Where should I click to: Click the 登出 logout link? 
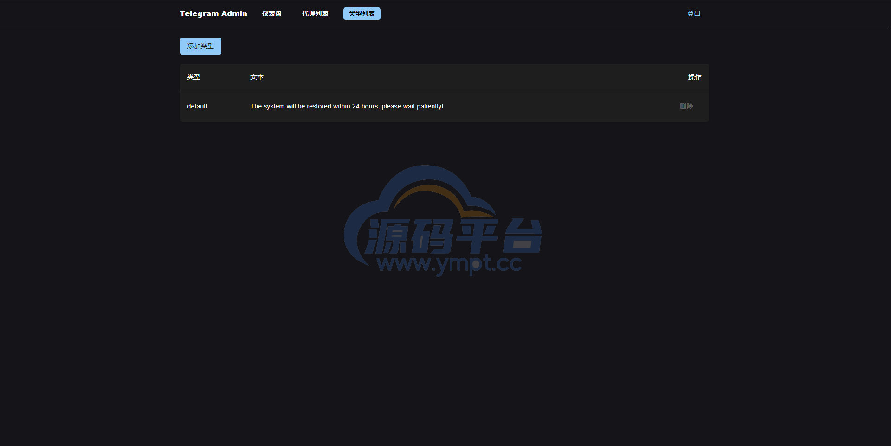[x=694, y=13]
